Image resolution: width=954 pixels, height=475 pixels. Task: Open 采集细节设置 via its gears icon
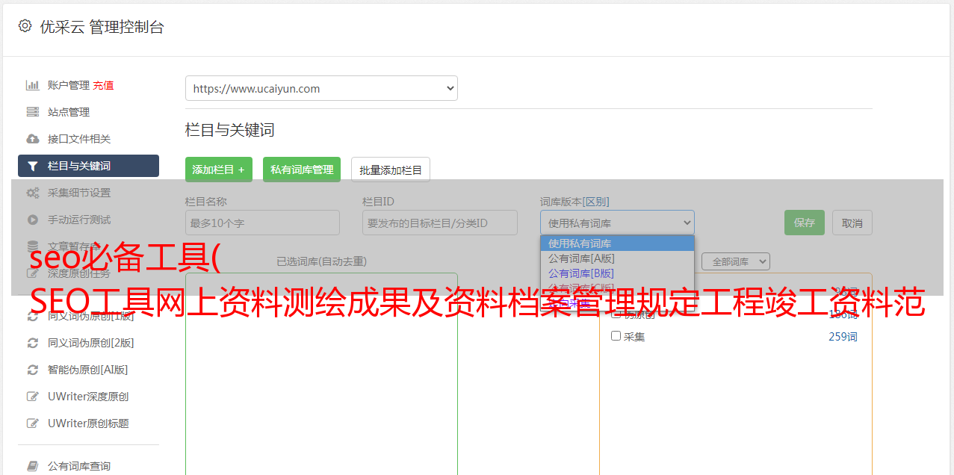click(x=33, y=193)
